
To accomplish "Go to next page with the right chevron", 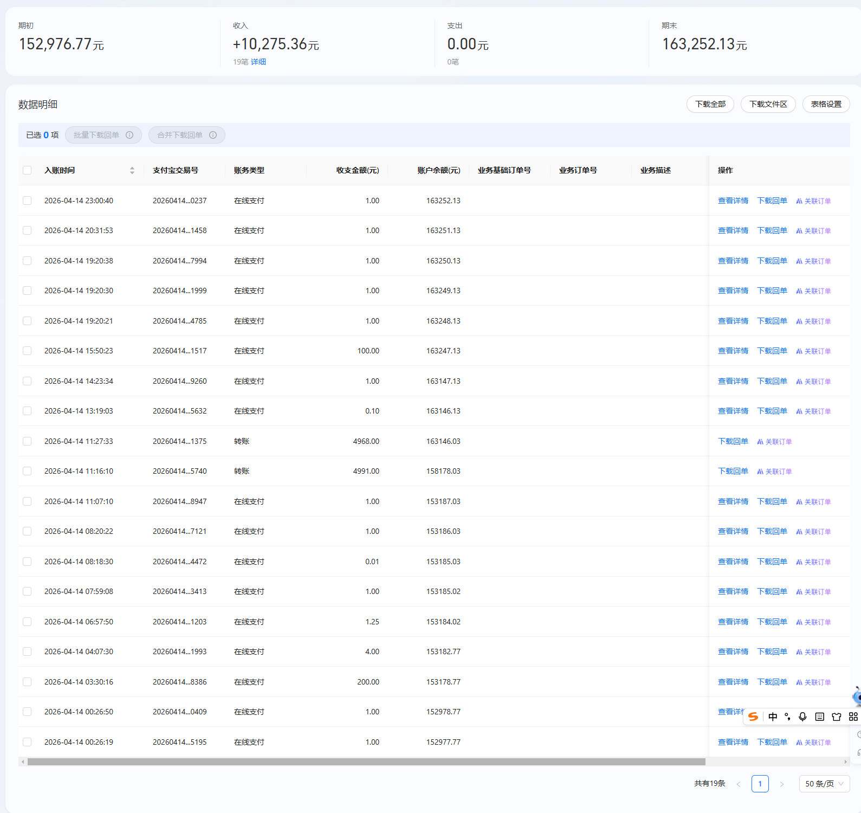I will [x=781, y=784].
